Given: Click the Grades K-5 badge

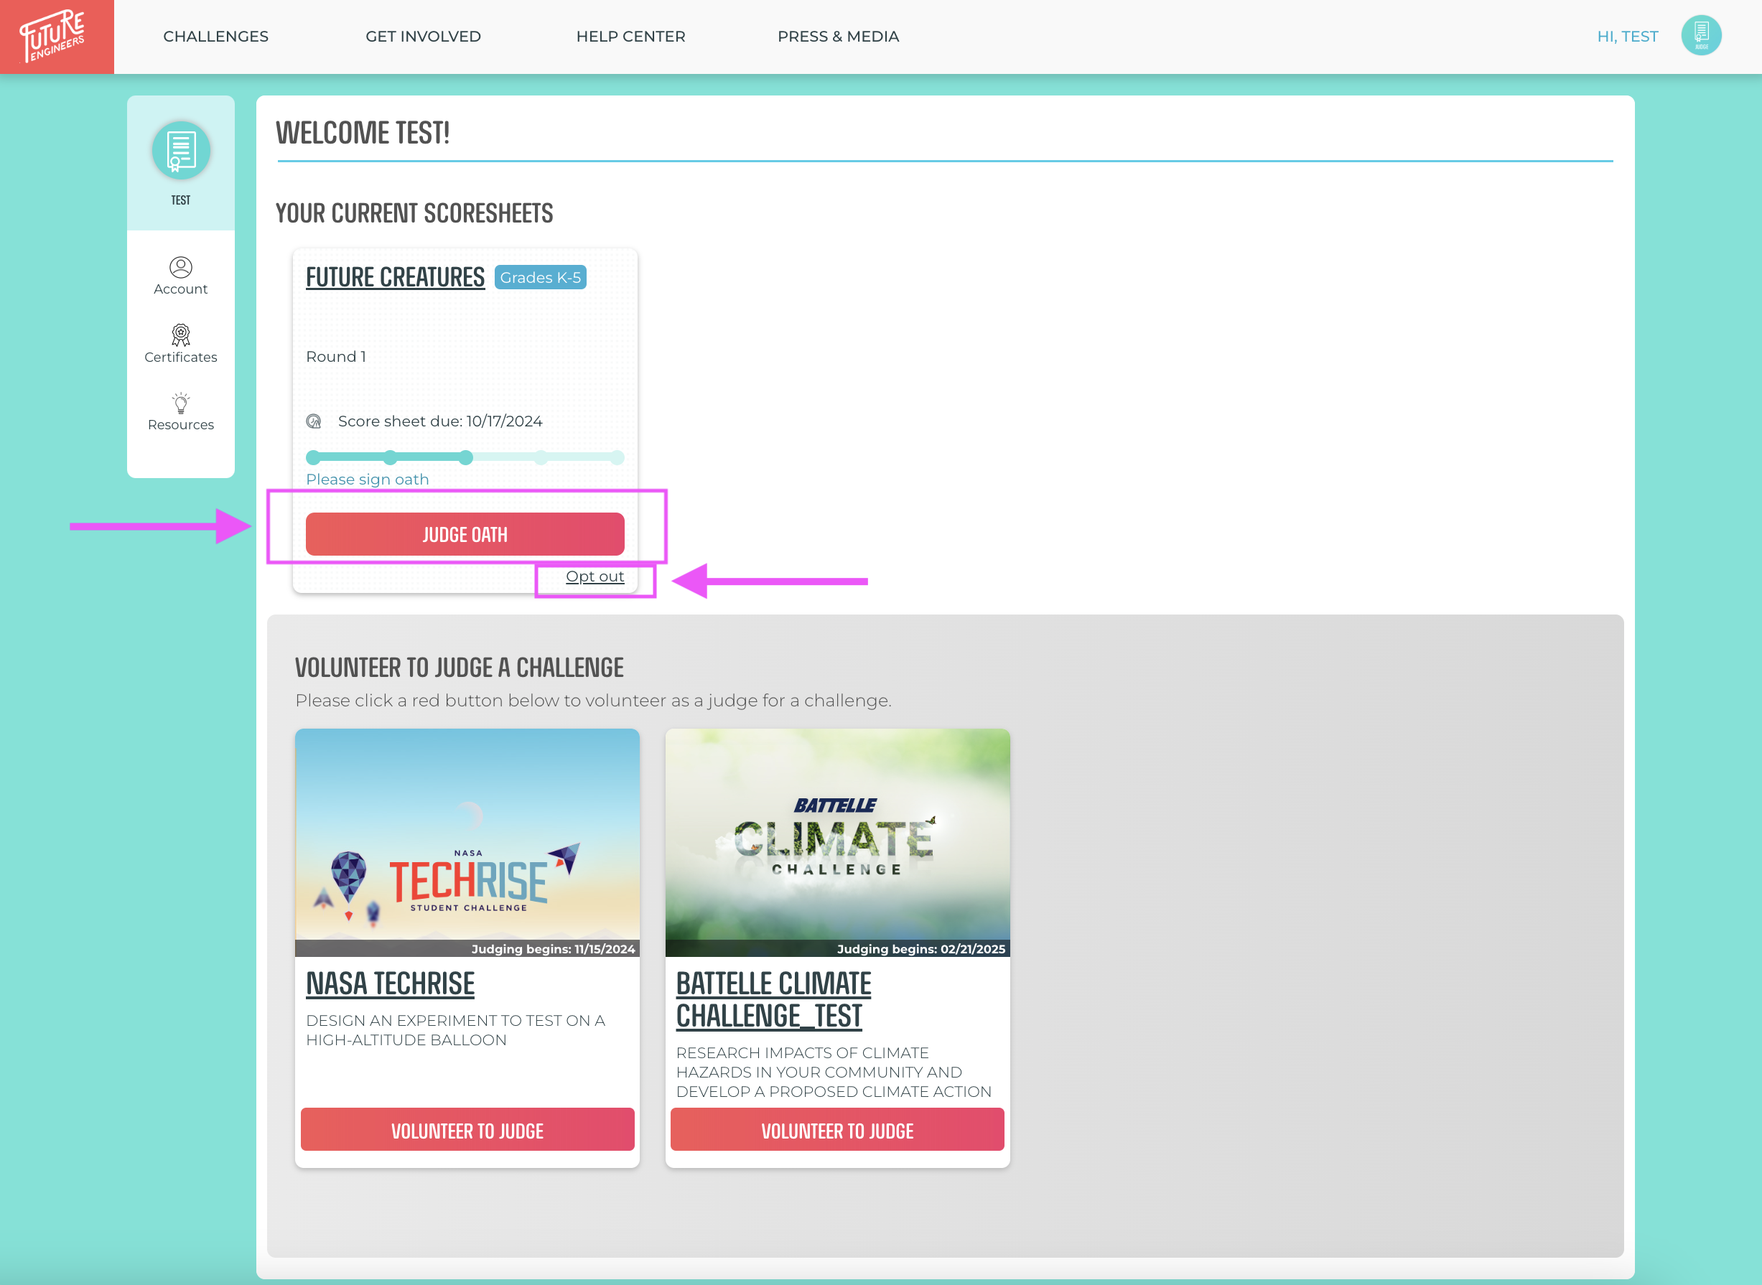Looking at the screenshot, I should (541, 278).
